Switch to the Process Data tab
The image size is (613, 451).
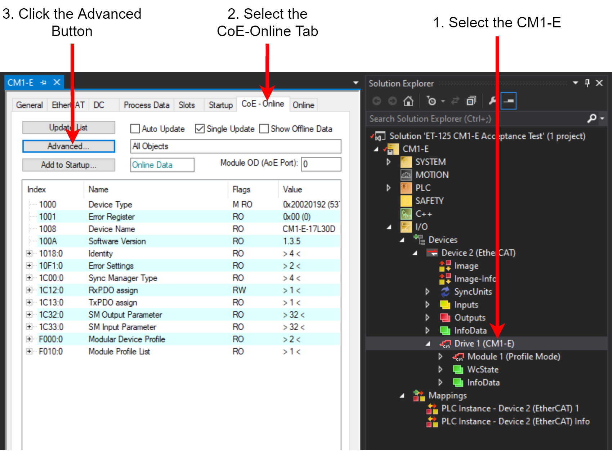click(146, 105)
